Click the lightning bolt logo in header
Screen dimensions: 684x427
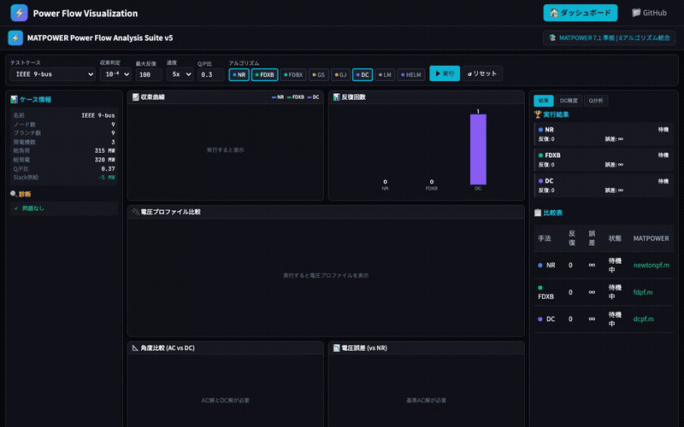[x=19, y=13]
